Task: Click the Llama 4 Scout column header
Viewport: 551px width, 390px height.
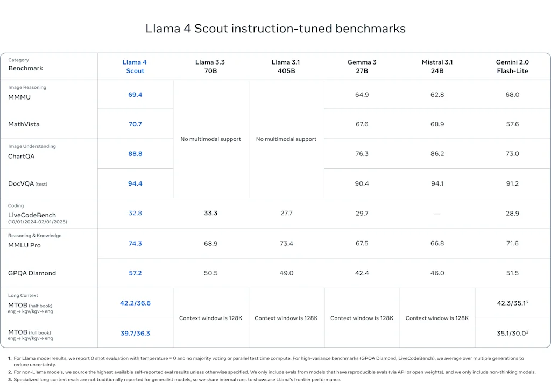Action: (x=135, y=66)
